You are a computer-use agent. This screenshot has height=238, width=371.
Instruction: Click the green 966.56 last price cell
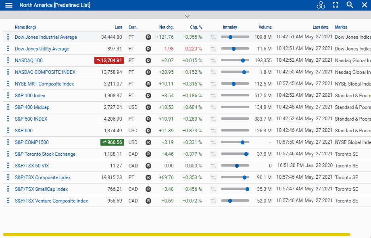[x=113, y=142]
